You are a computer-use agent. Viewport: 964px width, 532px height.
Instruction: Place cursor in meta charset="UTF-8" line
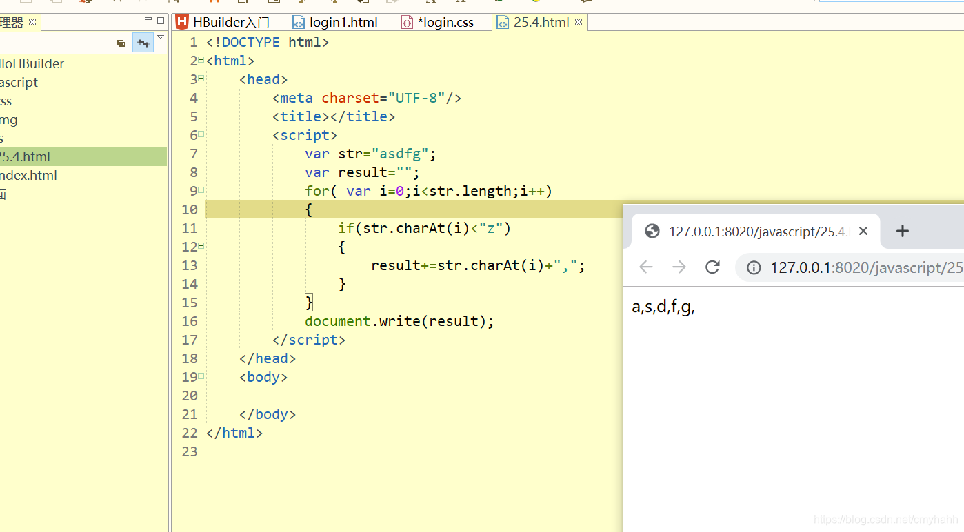pos(367,98)
